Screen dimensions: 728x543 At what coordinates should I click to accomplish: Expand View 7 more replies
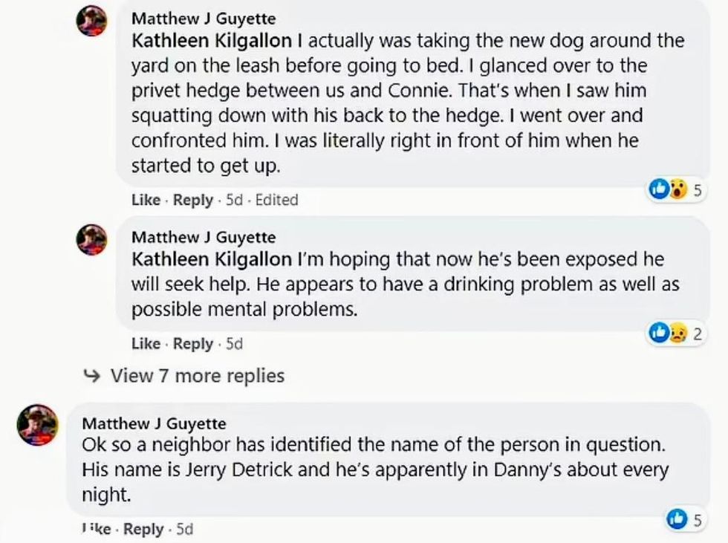(x=197, y=376)
